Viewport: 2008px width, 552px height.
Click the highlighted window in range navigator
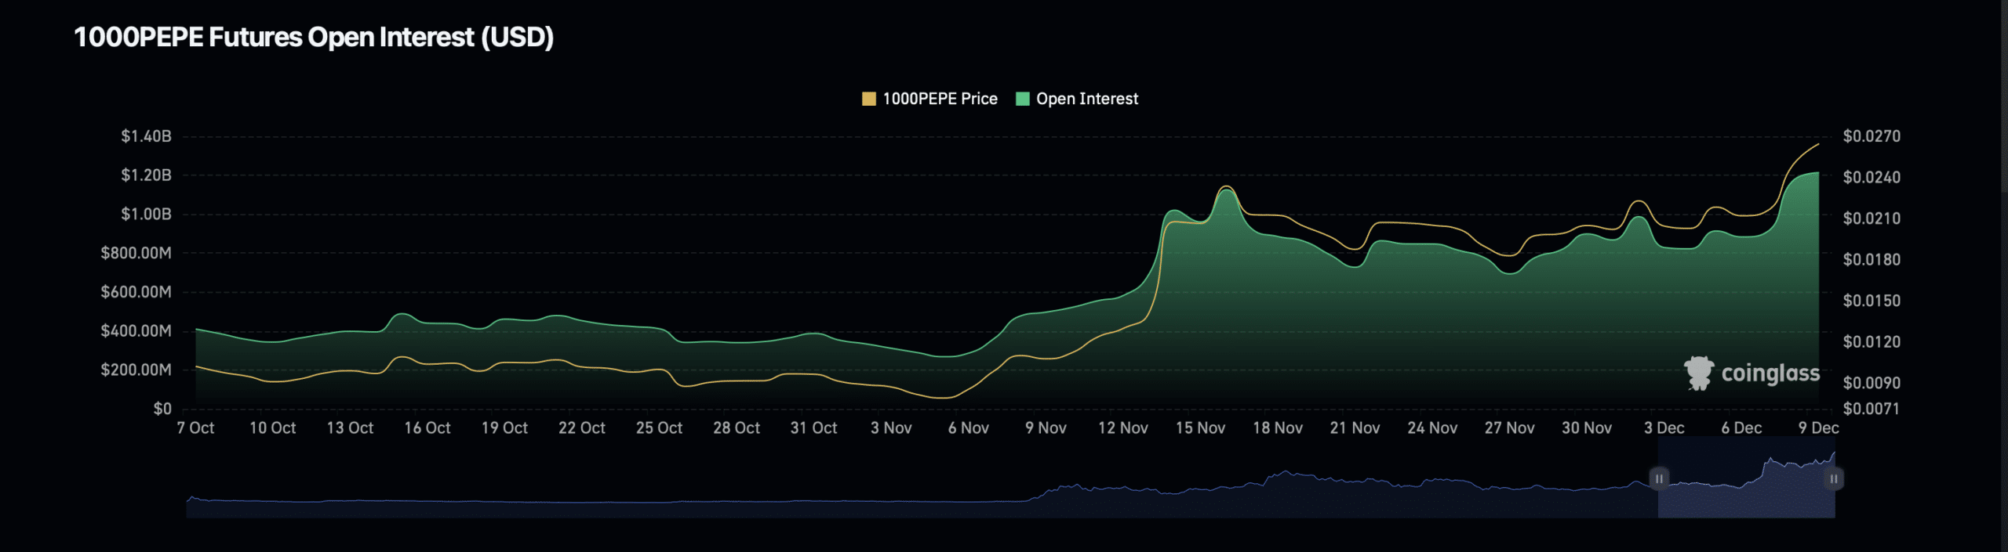pyautogui.click(x=1745, y=493)
